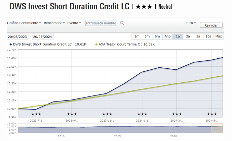Expand the Benchmark dropdown
The image size is (232, 141).
(54, 23)
